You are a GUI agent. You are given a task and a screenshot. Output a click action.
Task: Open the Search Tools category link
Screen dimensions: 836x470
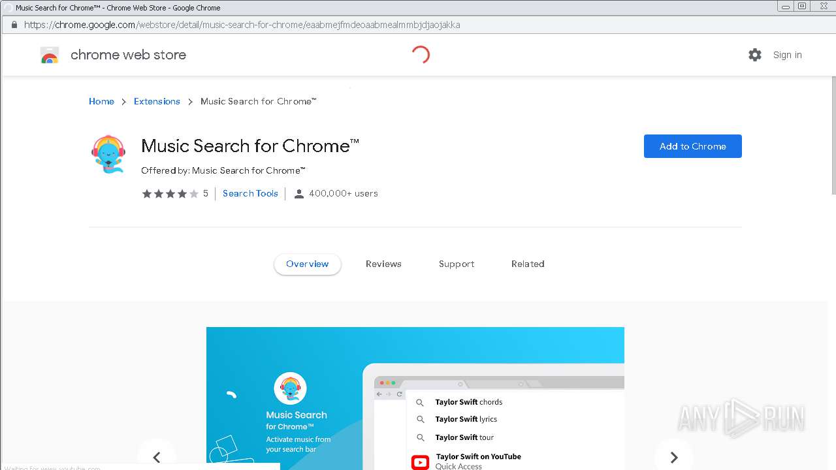click(x=250, y=194)
